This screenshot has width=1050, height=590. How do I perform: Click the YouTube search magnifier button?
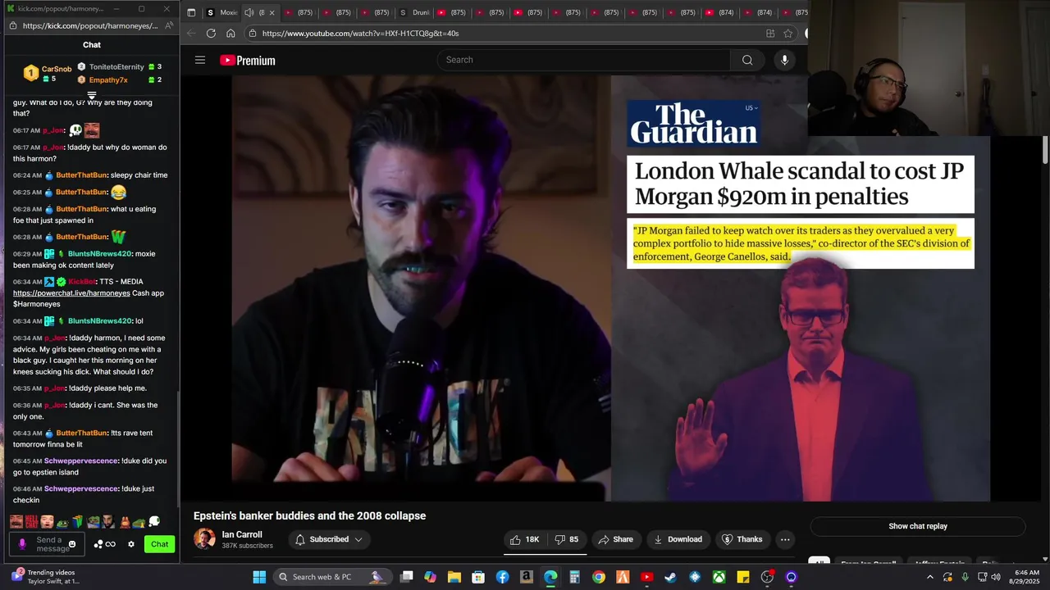coord(747,60)
